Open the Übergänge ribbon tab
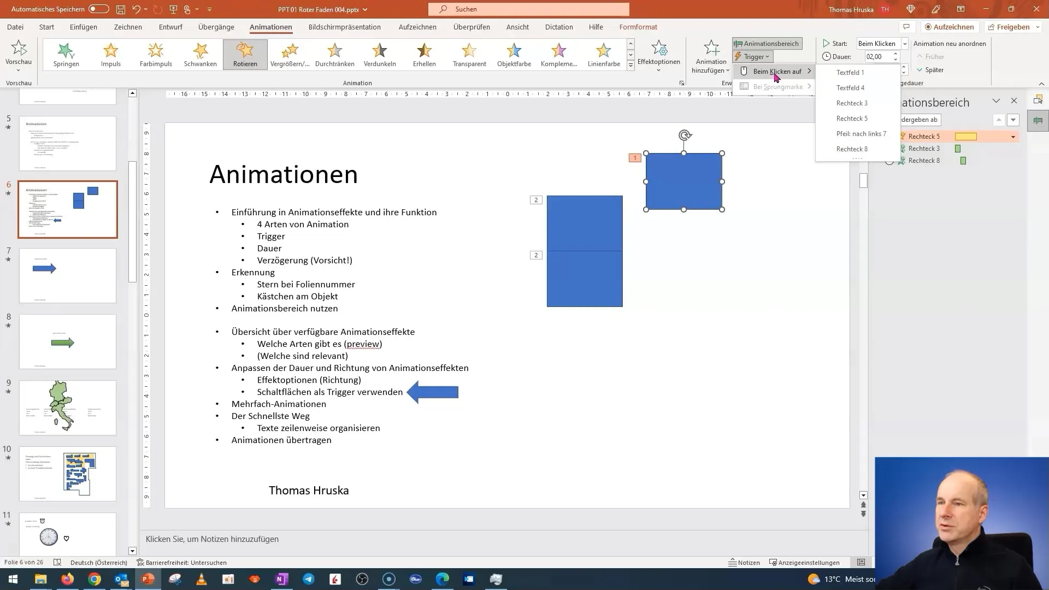This screenshot has width=1049, height=590. tap(215, 27)
